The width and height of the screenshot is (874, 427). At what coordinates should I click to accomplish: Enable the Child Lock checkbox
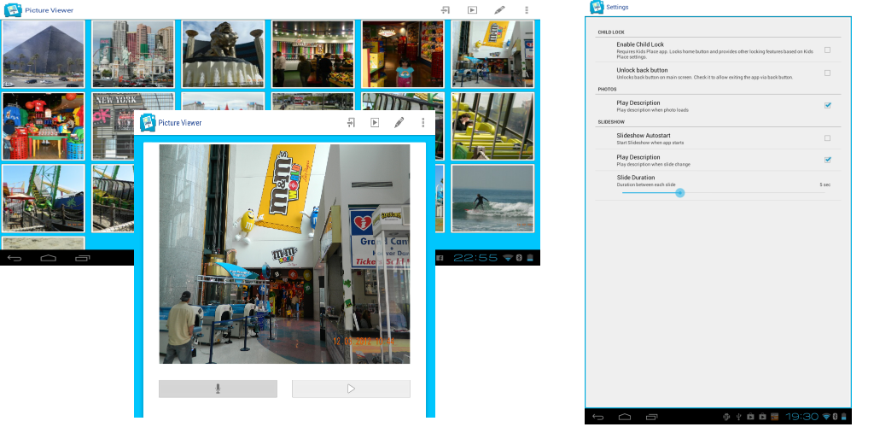[827, 50]
